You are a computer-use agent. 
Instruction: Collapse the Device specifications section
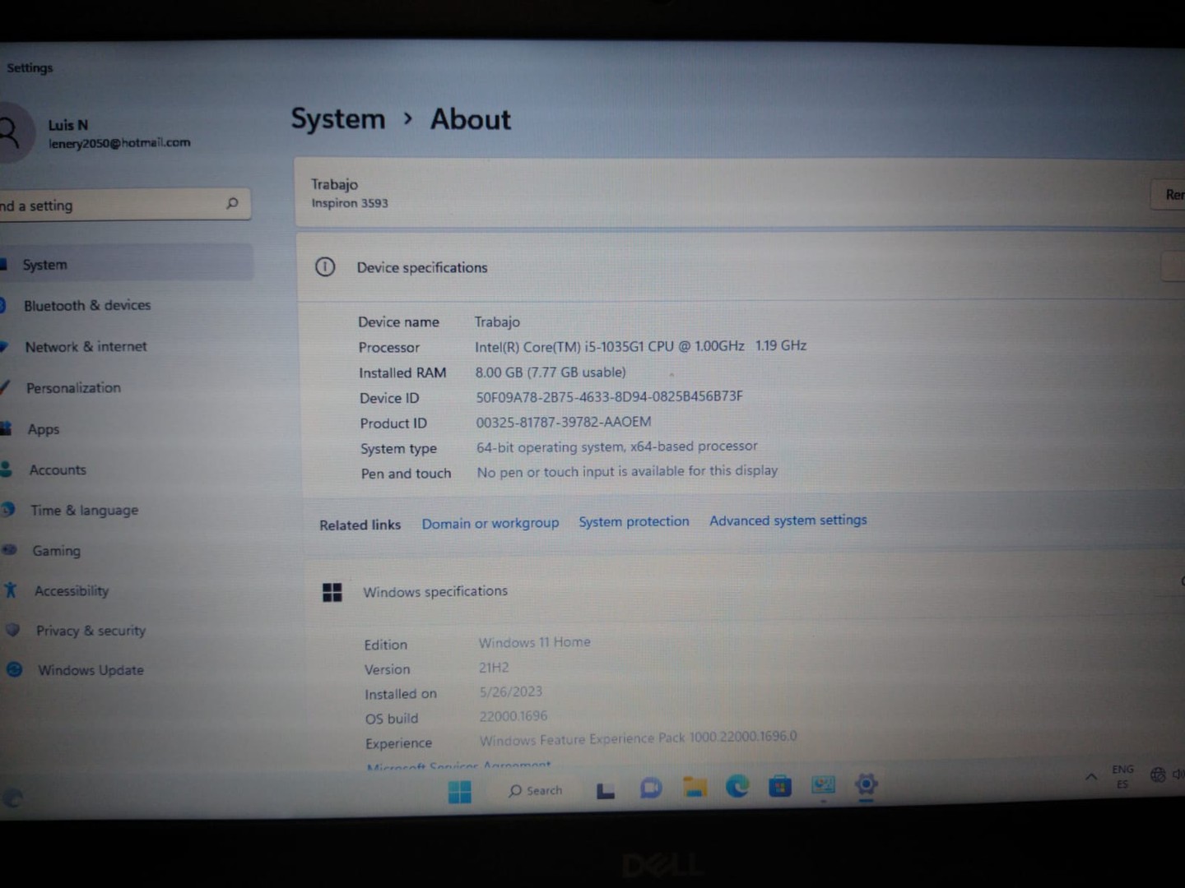tap(1173, 266)
